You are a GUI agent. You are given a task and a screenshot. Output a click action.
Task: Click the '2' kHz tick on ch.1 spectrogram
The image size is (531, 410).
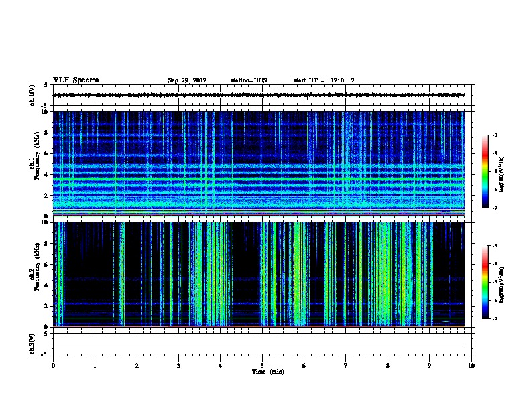tap(46, 196)
